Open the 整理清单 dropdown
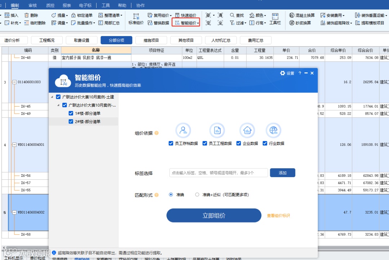 coord(122,15)
